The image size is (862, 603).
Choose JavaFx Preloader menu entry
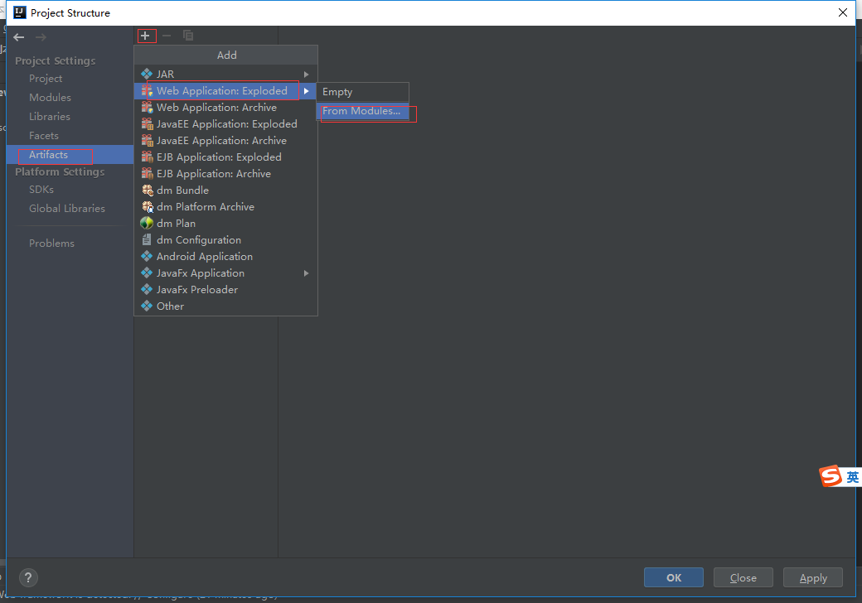[x=225, y=289]
